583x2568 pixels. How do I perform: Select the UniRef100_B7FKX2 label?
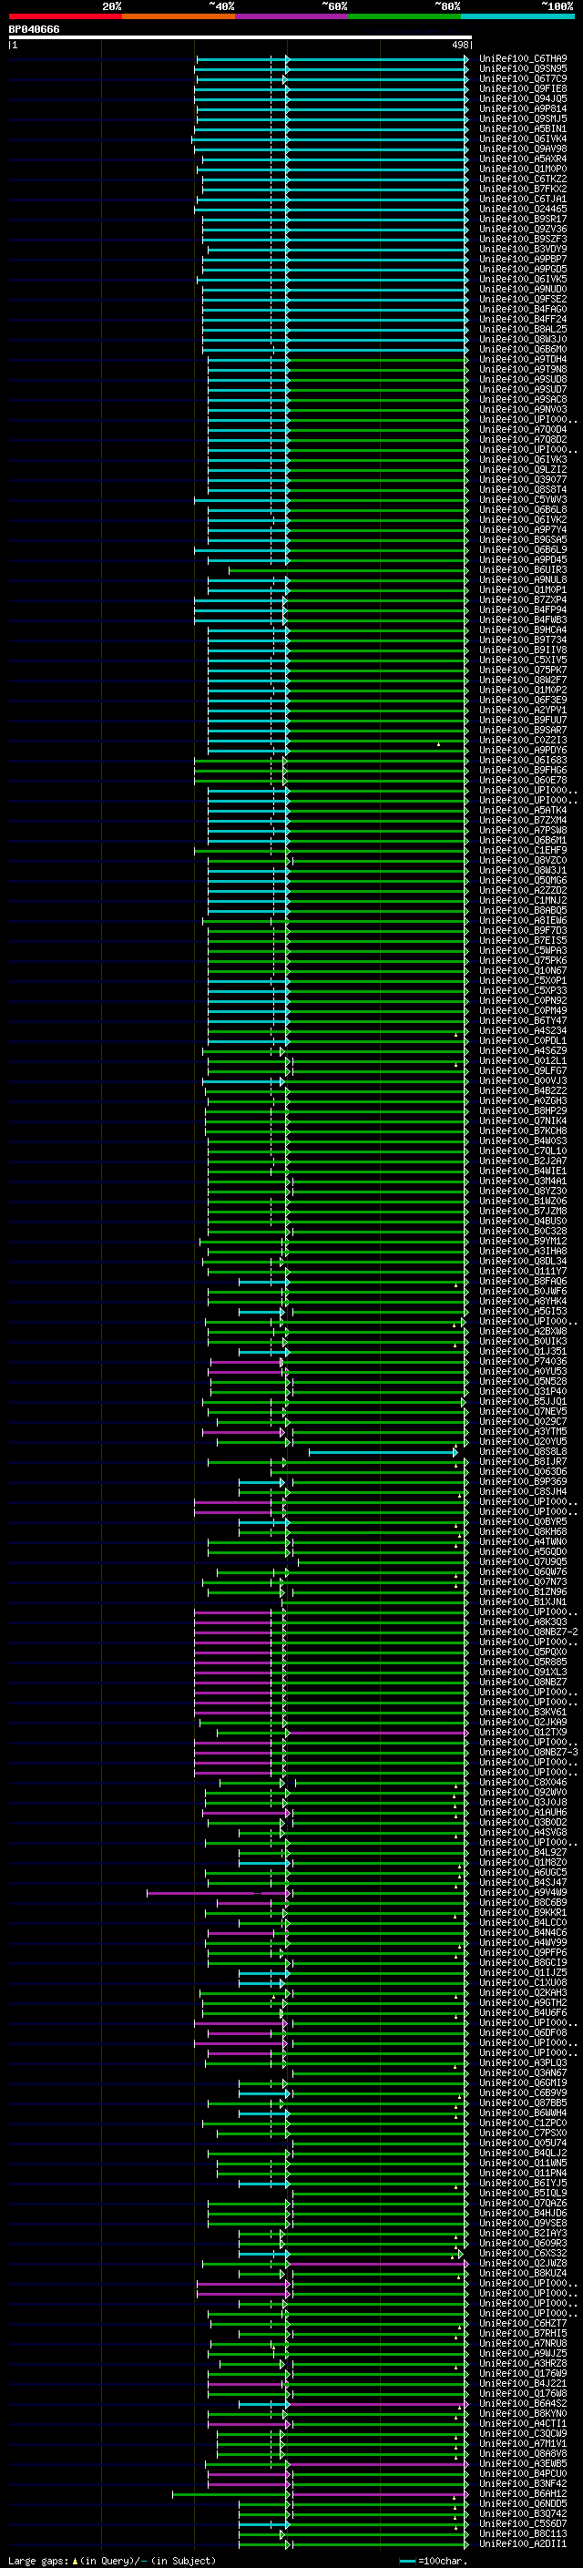pyautogui.click(x=522, y=189)
